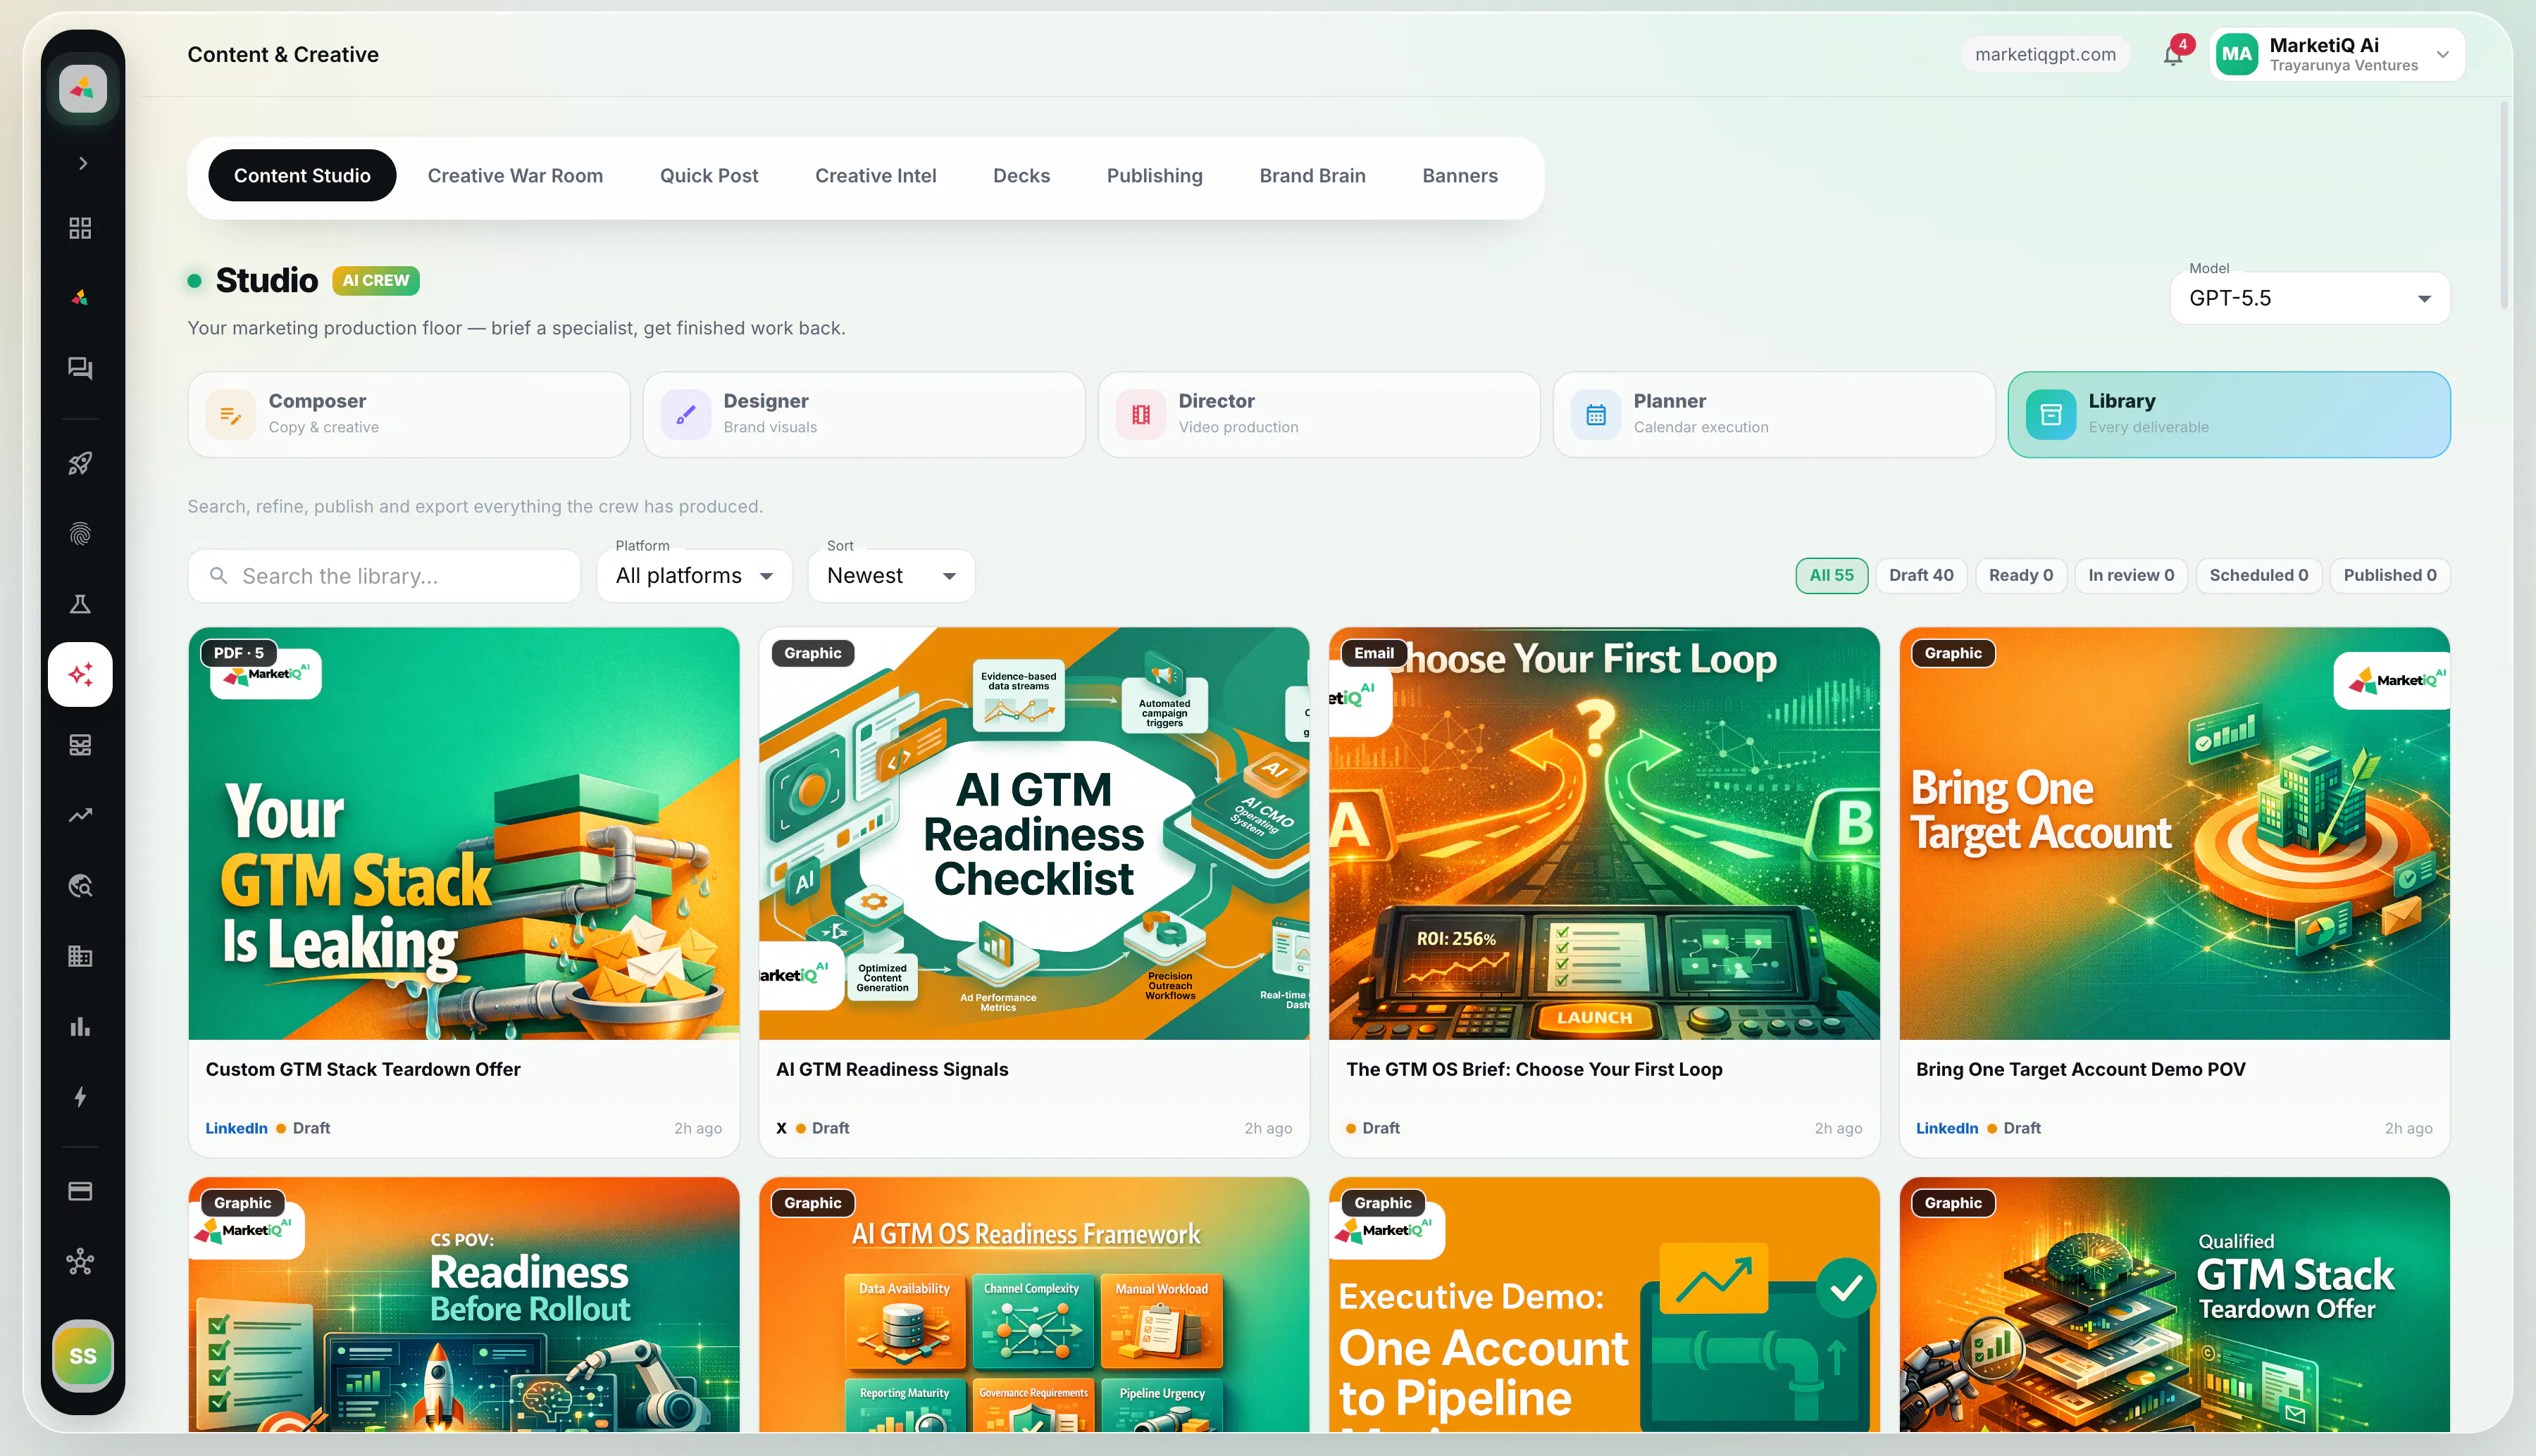Click the Search the library input field
Screen dimensions: 2536x1456
[384, 576]
